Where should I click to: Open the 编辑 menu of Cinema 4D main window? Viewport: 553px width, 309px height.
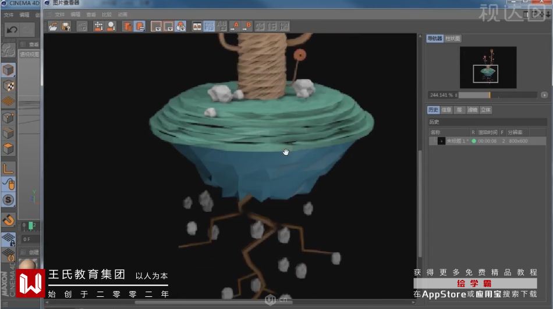click(x=24, y=15)
